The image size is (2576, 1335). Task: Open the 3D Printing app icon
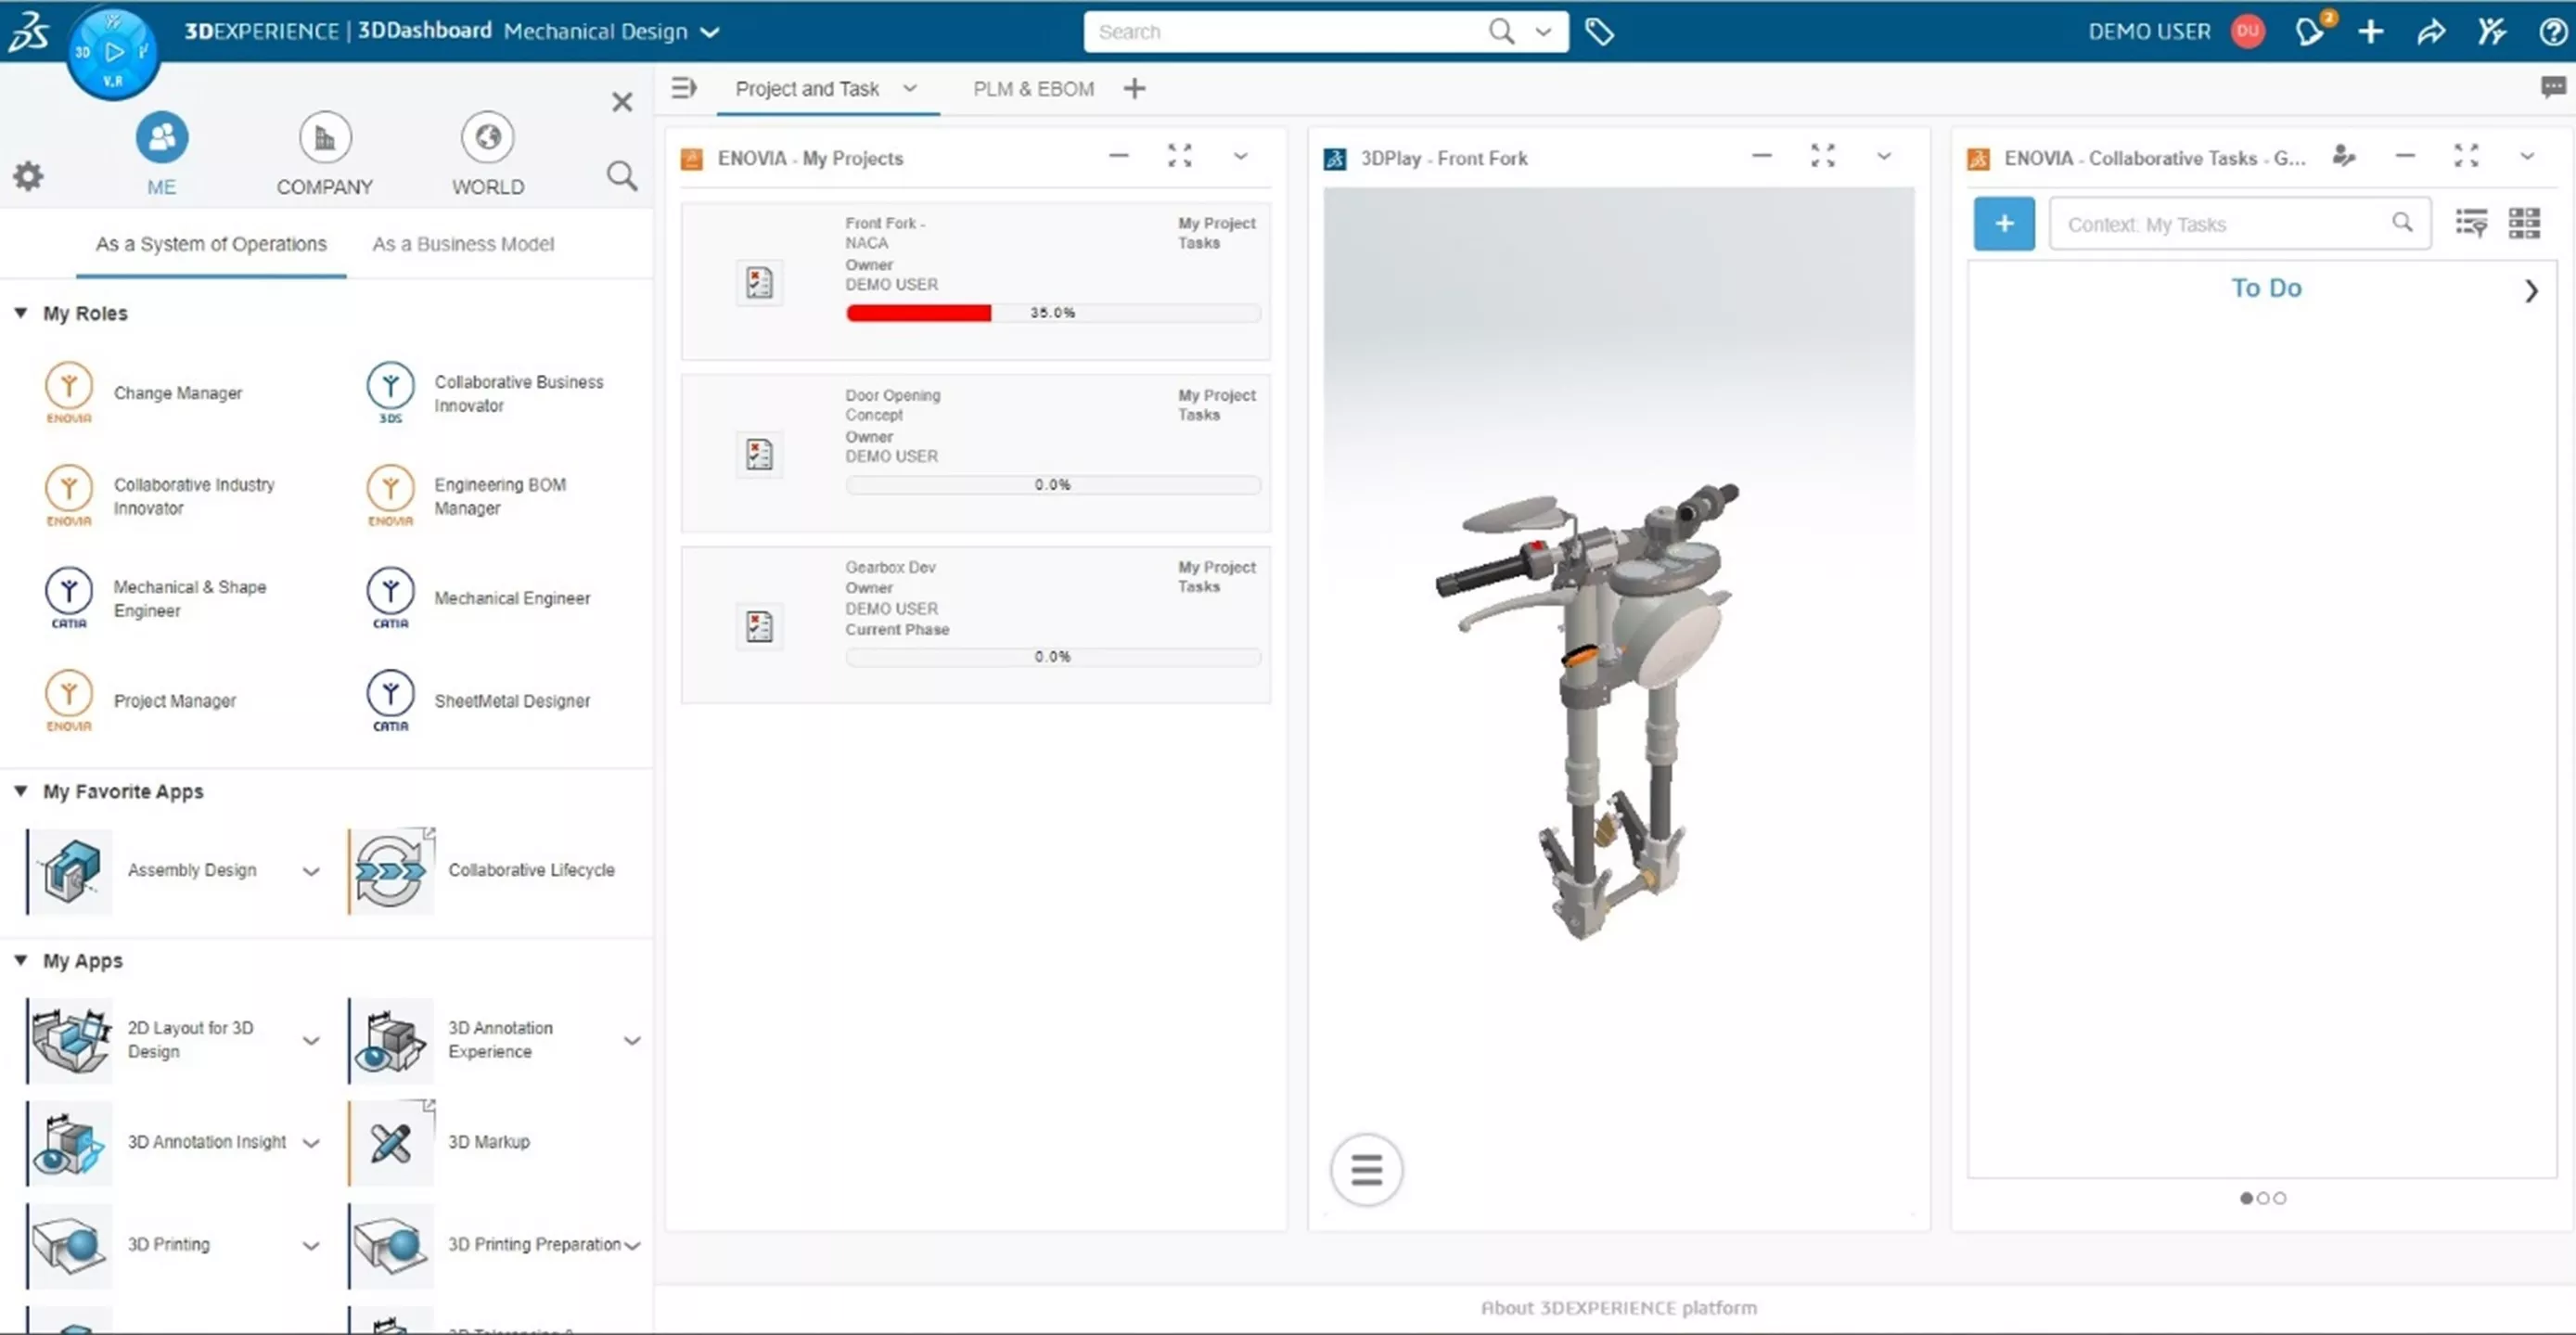(x=70, y=1243)
